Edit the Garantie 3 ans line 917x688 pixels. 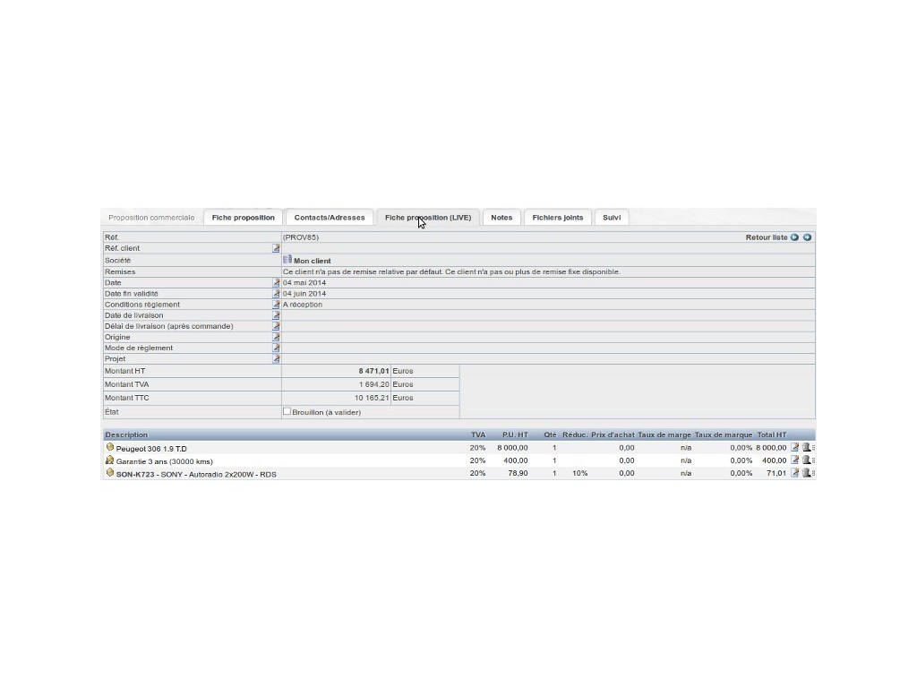(795, 460)
